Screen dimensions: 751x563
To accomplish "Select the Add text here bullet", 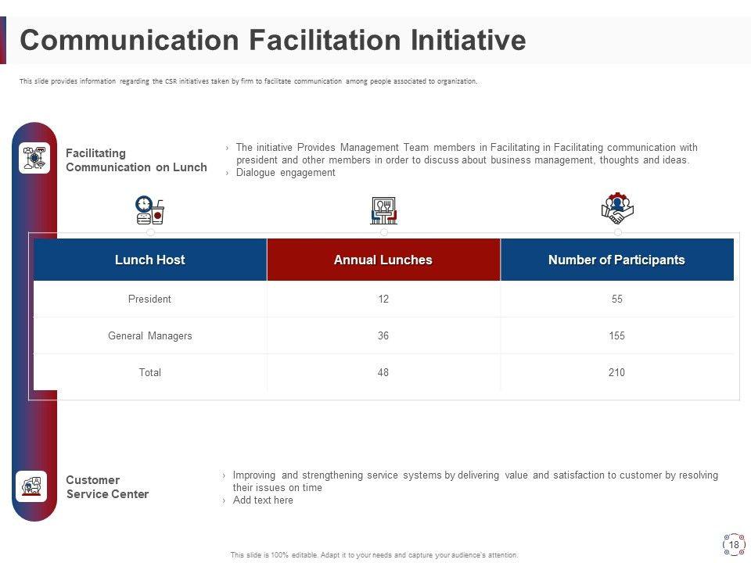I will [263, 500].
